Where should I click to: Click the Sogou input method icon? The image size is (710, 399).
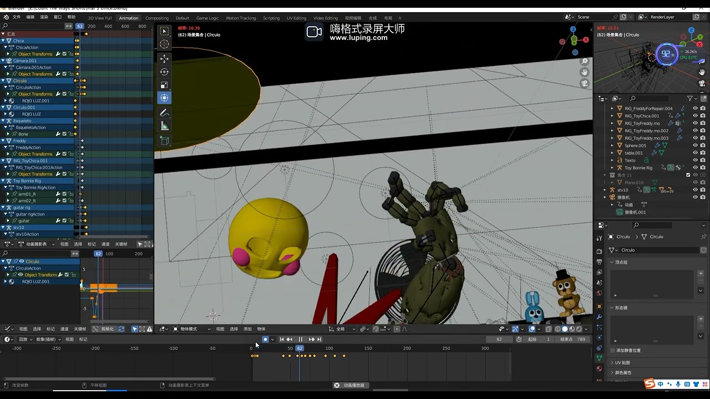[x=650, y=384]
